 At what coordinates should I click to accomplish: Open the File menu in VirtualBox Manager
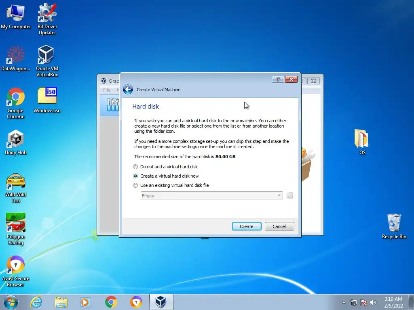107,90
